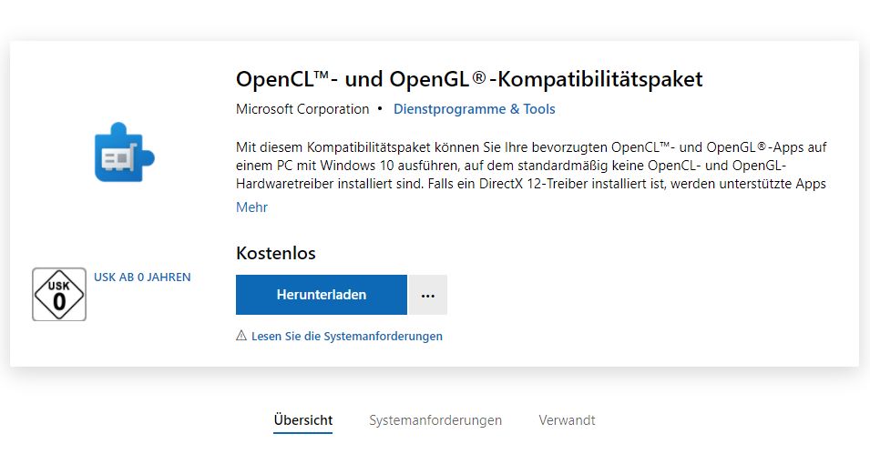The height and width of the screenshot is (464, 870).
Task: Switch to the Systemanforderungen tab
Action: coord(435,420)
